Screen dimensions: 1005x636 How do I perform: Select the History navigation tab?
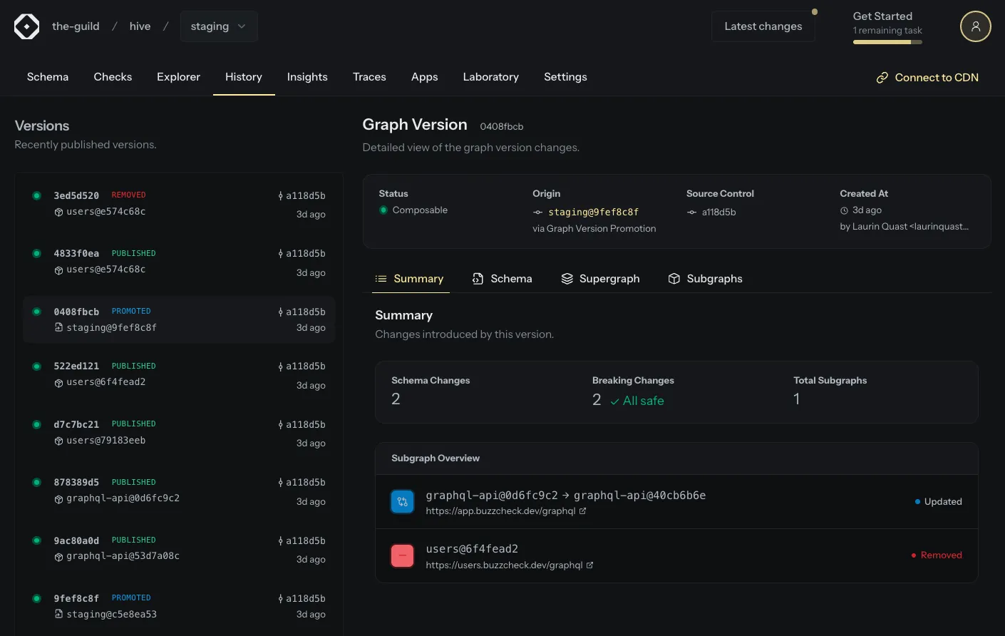coord(244,77)
